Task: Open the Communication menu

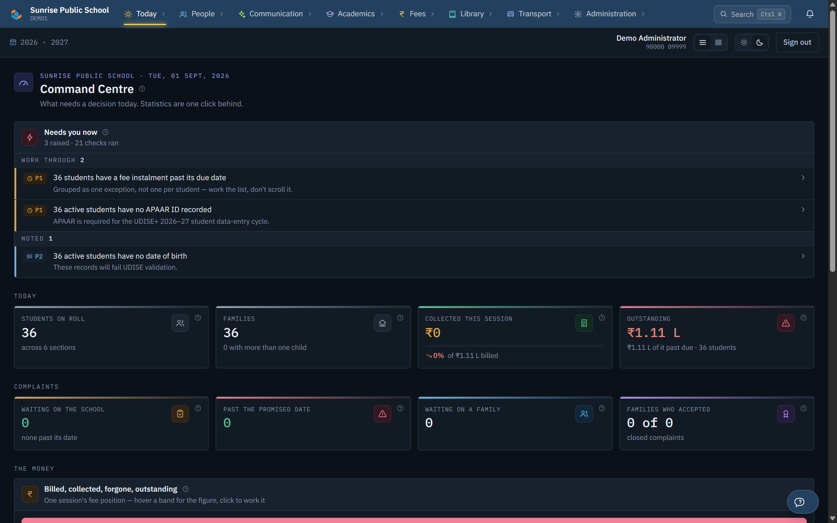Action: [275, 14]
